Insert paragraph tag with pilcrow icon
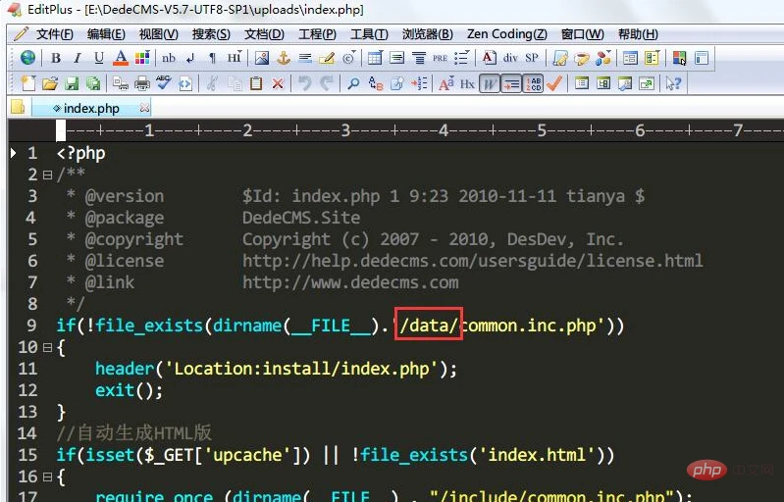The image size is (784, 502). [x=212, y=58]
